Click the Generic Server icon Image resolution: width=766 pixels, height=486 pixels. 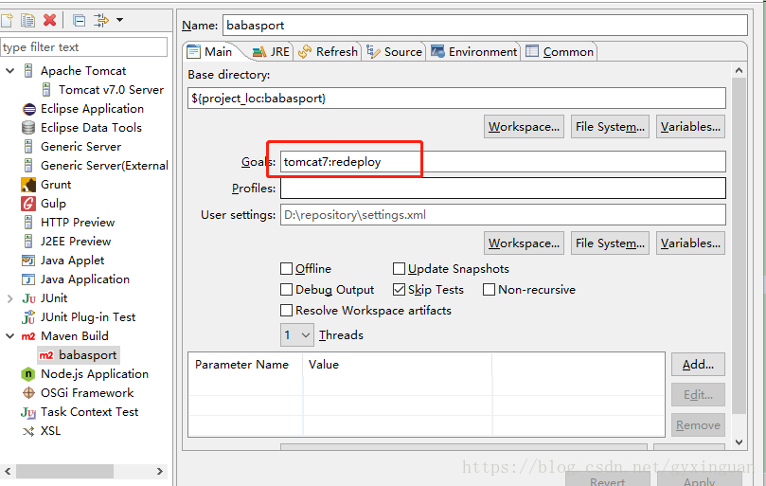28,147
